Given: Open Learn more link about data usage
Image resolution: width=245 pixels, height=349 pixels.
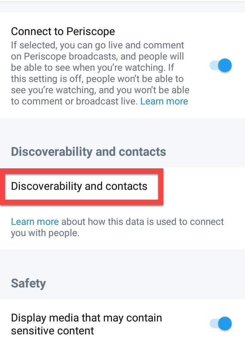Looking at the screenshot, I should click(35, 222).
